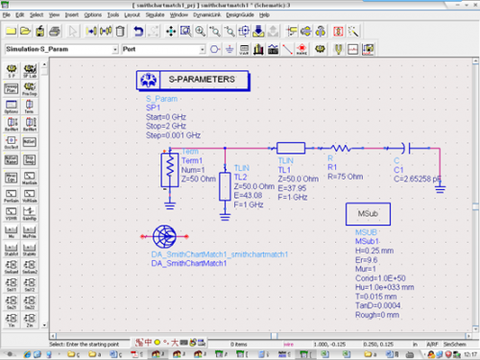The image size is (480, 360).
Task: Select the S-PARAMETERS controller block
Action: coord(193,80)
